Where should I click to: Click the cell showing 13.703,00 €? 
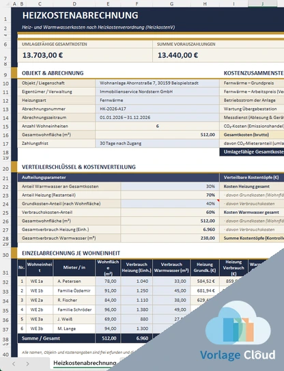click(x=85, y=55)
